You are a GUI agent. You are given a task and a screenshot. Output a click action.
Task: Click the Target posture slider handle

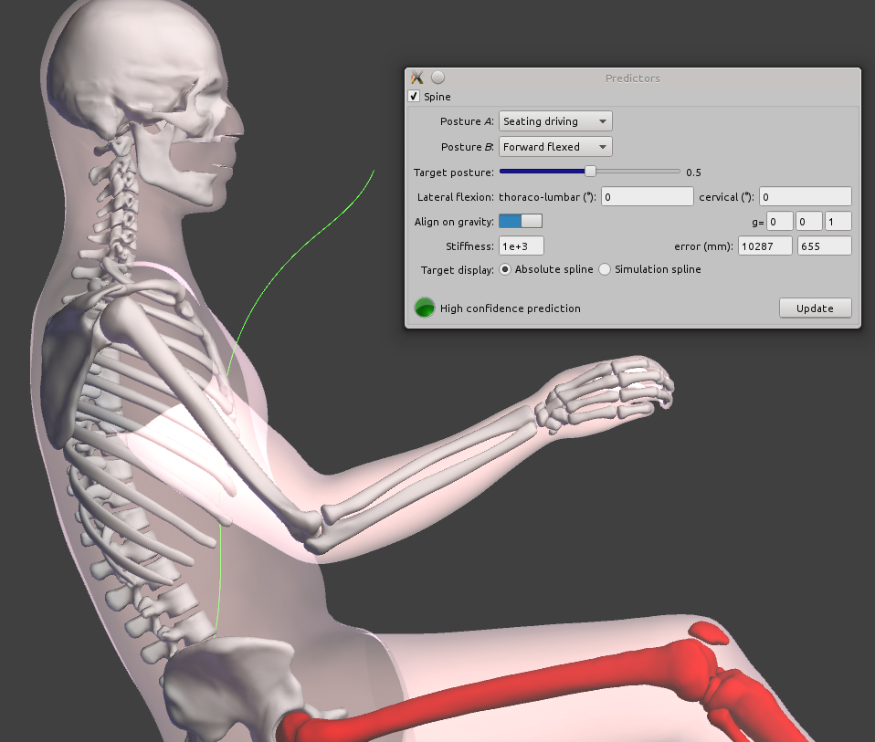click(x=590, y=172)
